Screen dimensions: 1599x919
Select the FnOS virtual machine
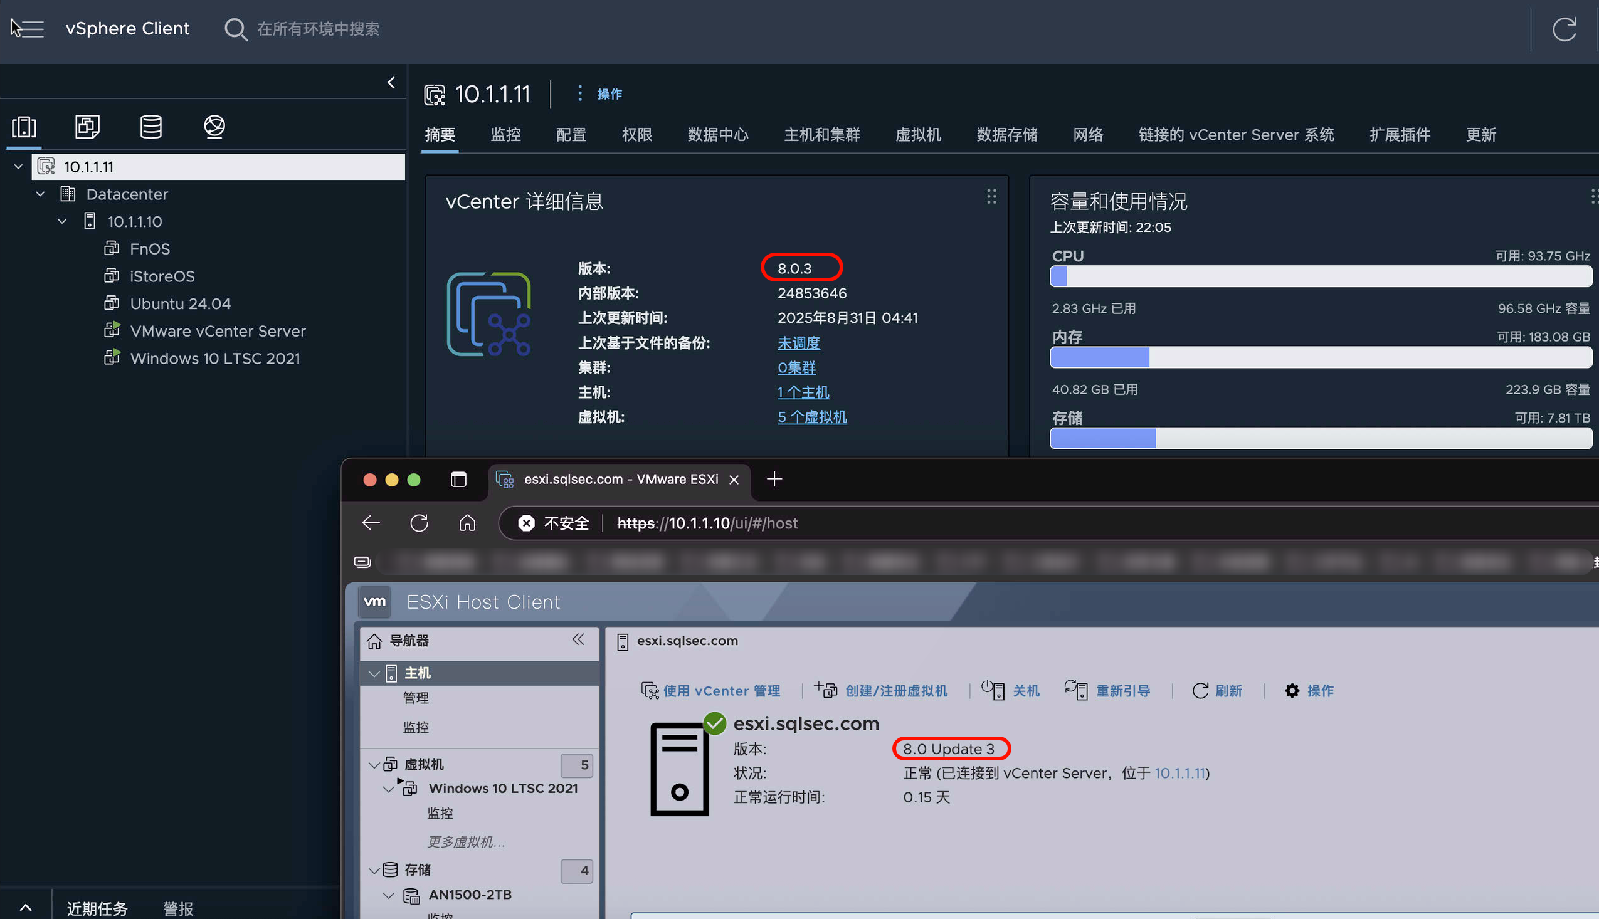click(x=150, y=249)
